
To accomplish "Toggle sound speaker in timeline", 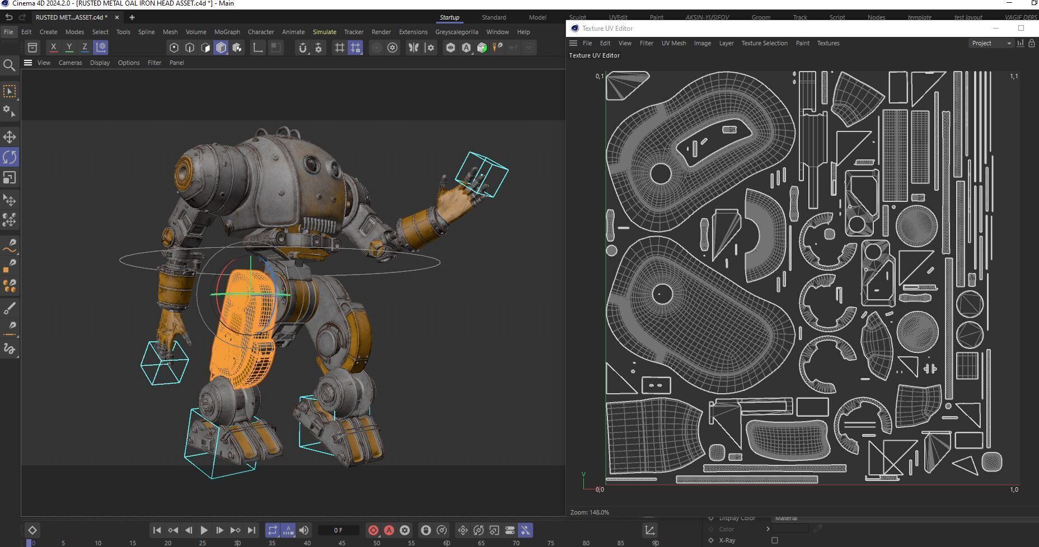I will (x=304, y=530).
